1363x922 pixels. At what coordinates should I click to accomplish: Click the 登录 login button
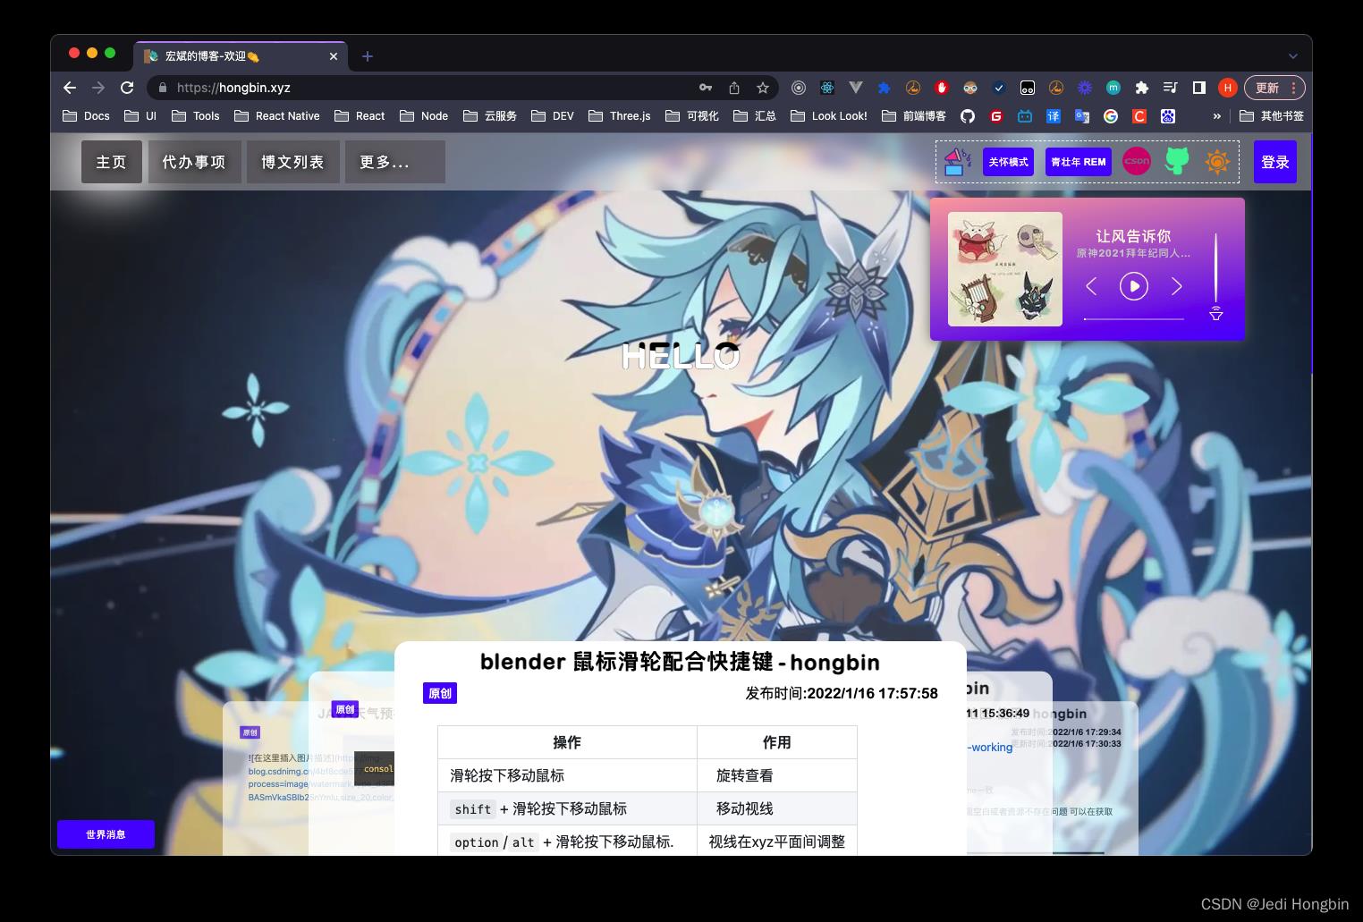click(1275, 162)
